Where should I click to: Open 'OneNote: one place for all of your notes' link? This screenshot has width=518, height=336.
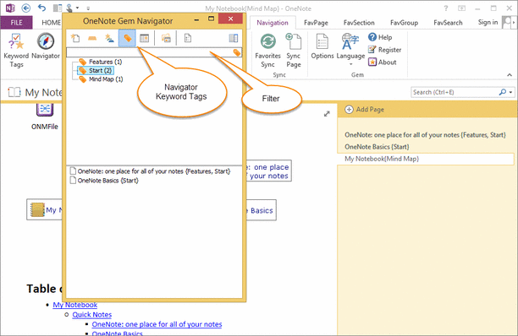[157, 324]
